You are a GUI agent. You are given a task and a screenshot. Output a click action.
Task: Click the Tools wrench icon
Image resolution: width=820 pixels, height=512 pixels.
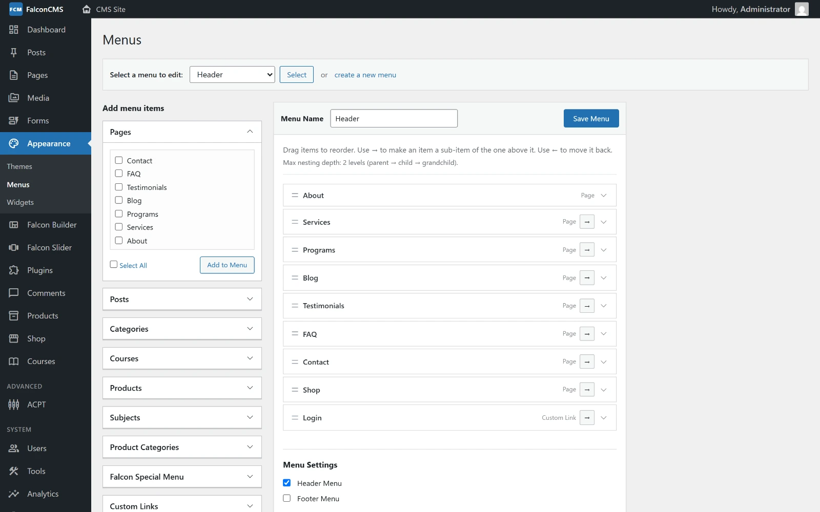14,471
